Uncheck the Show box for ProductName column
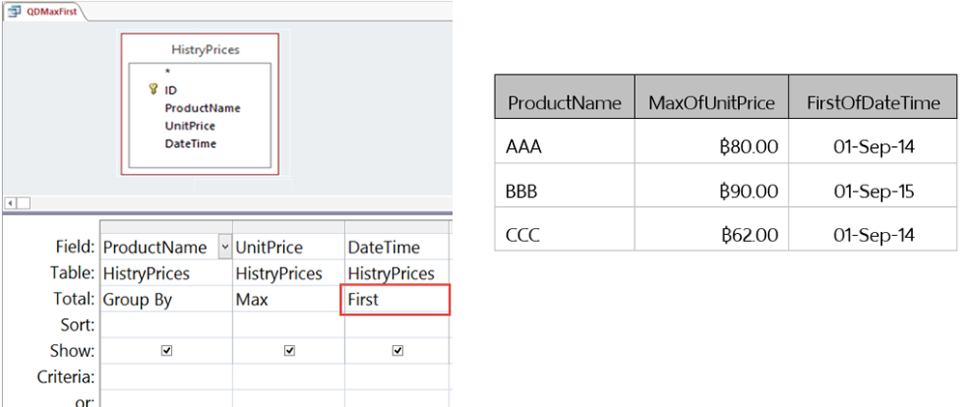Image resolution: width=966 pixels, height=407 pixels. pos(167,351)
